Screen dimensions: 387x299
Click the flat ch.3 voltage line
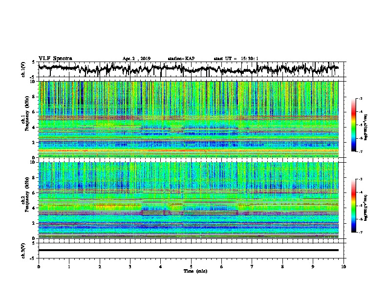click(188, 250)
